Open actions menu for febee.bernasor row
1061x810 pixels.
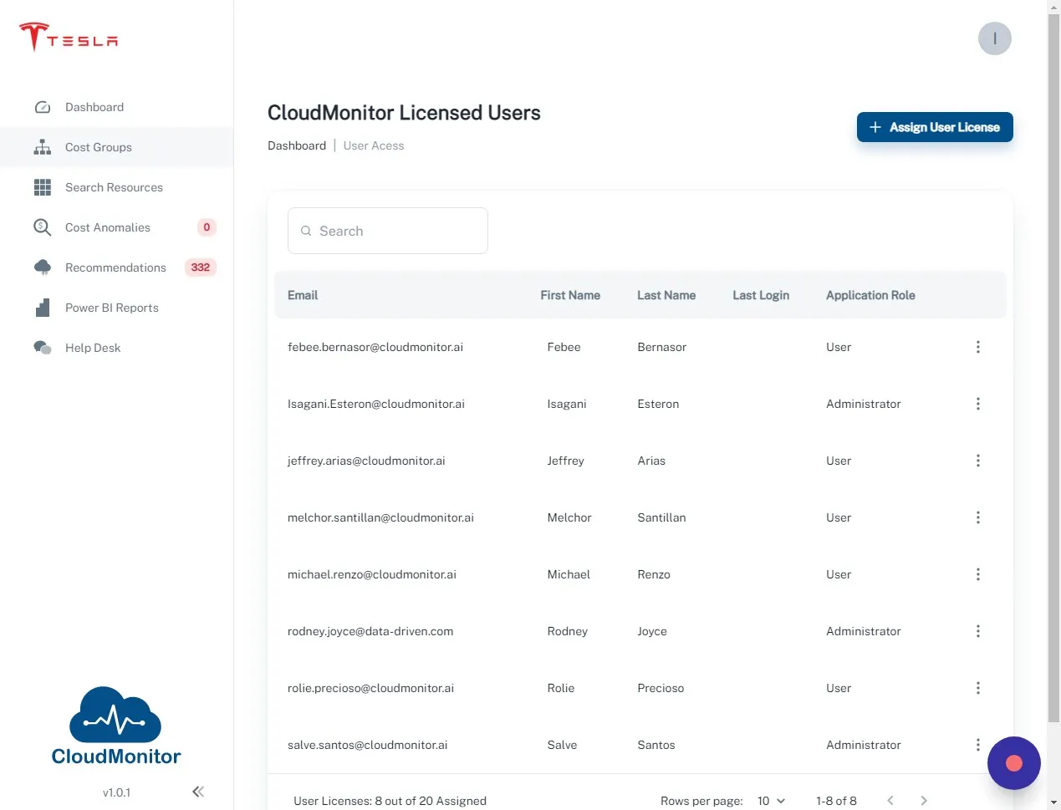[x=978, y=347]
